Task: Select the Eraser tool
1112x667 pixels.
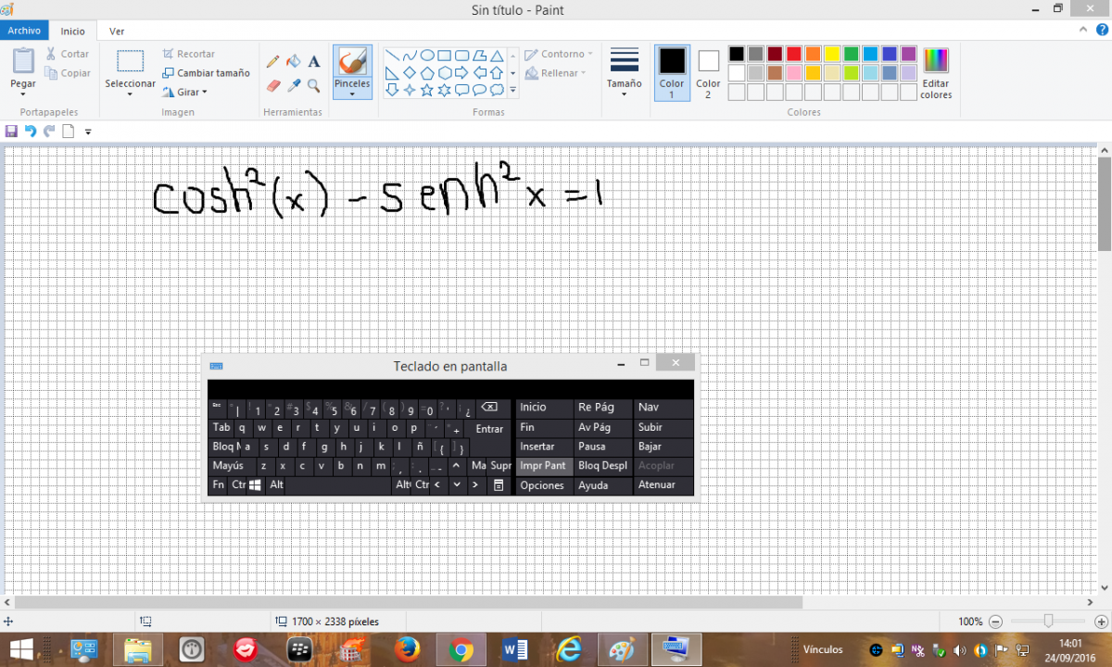Action: pos(272,85)
